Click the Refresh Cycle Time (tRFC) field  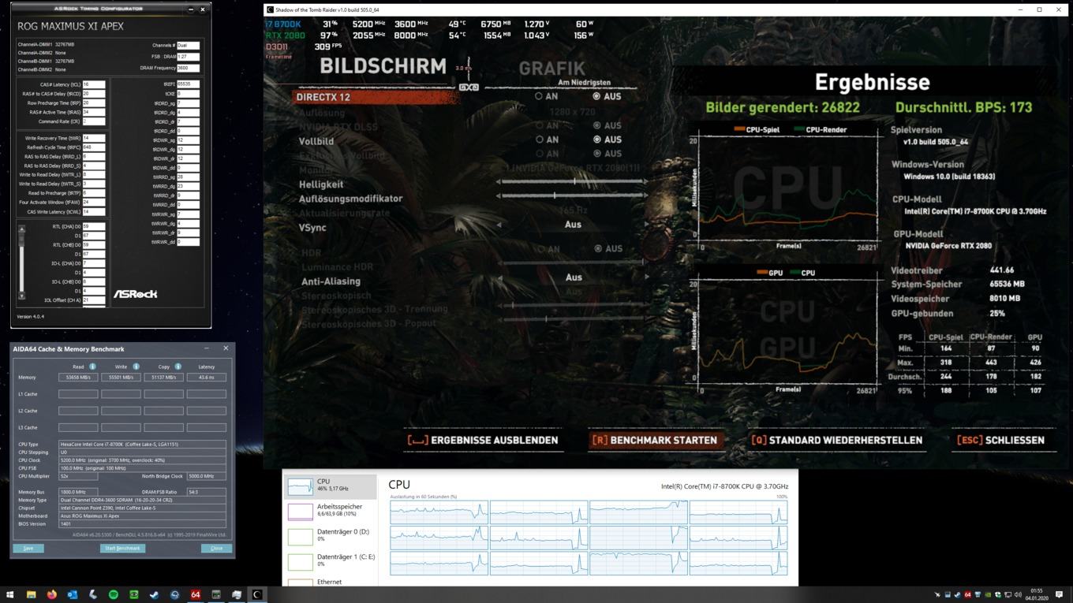point(93,147)
